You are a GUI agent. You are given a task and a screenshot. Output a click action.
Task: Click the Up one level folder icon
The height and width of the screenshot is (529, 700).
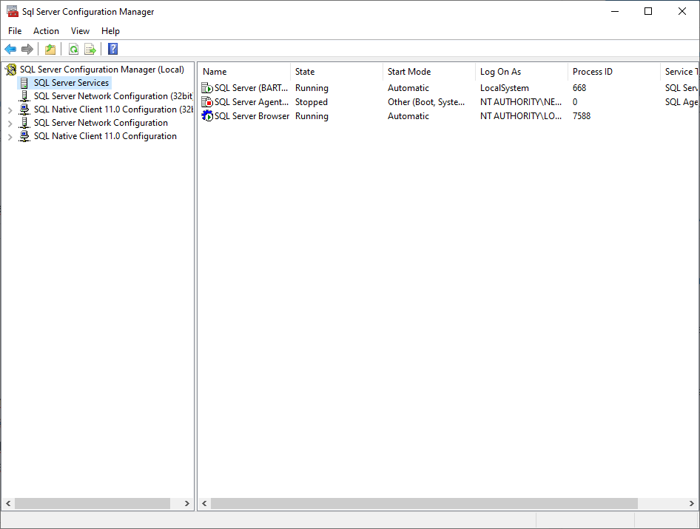pyautogui.click(x=50, y=49)
